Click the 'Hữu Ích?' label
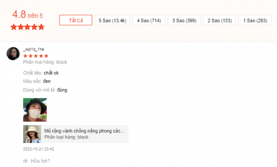 tap(41, 161)
